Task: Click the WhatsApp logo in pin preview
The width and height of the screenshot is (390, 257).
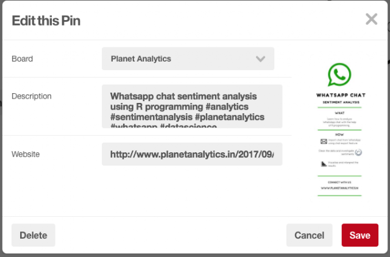Action: tap(339, 76)
